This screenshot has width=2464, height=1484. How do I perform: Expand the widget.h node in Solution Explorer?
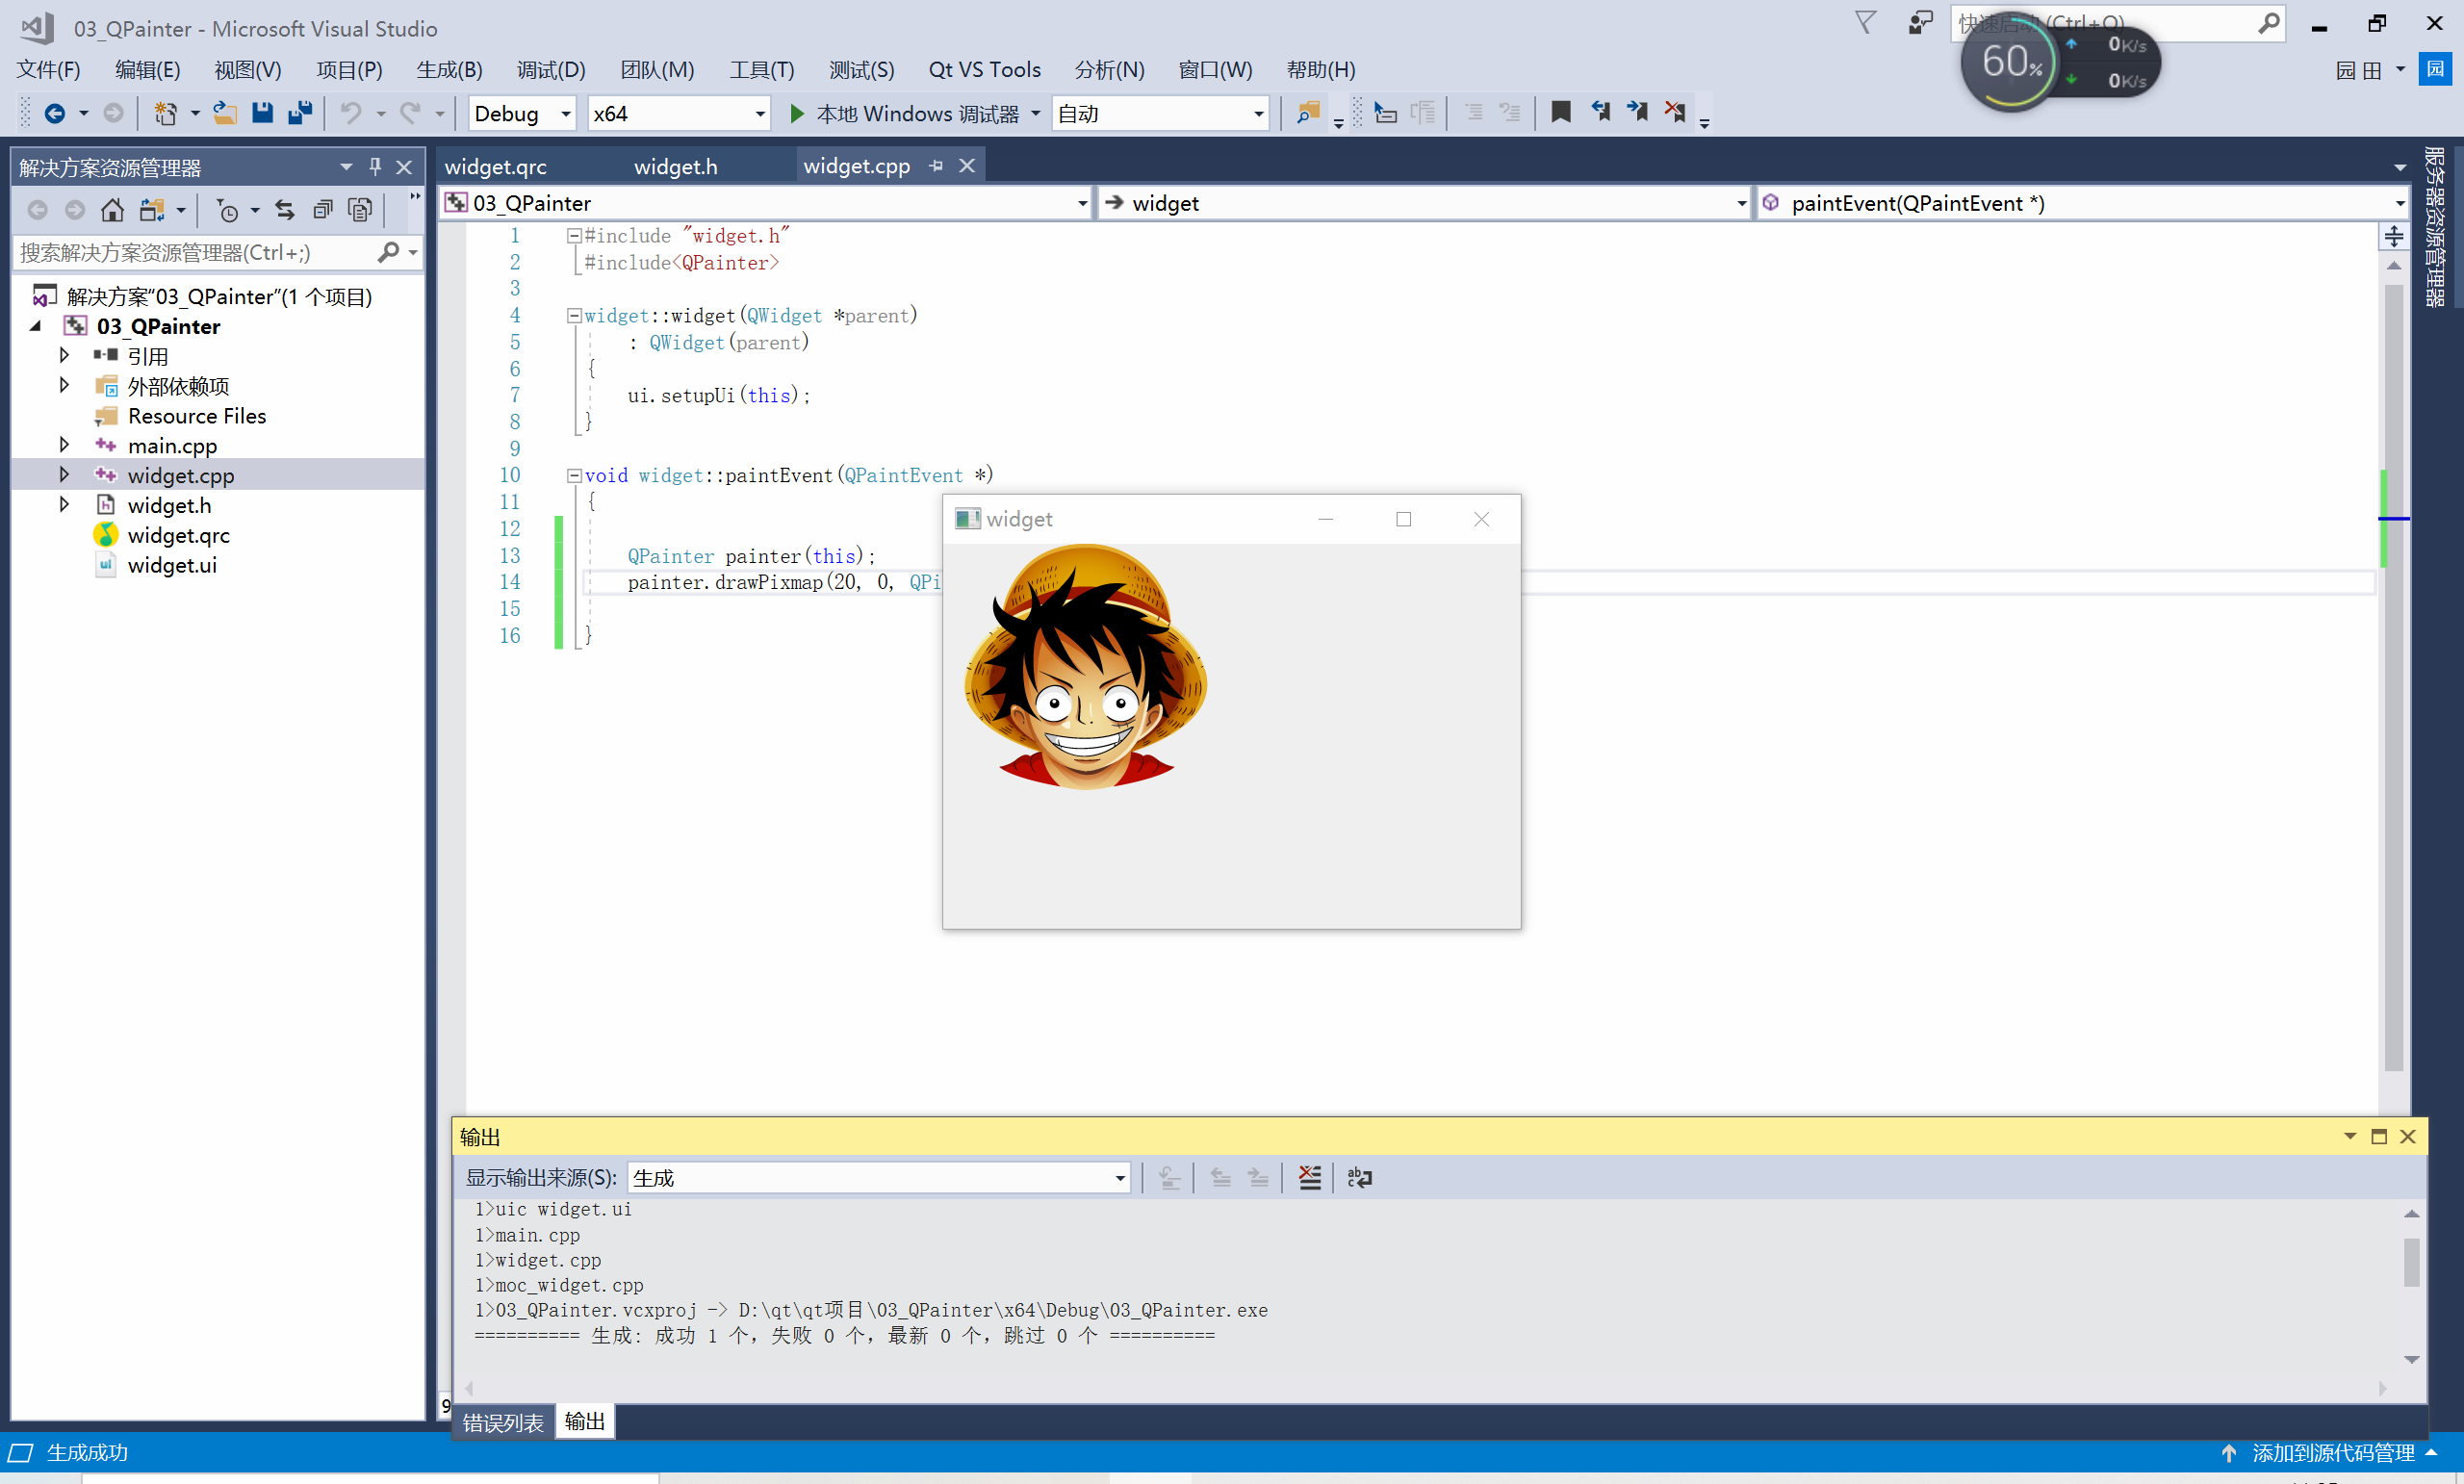(x=63, y=504)
